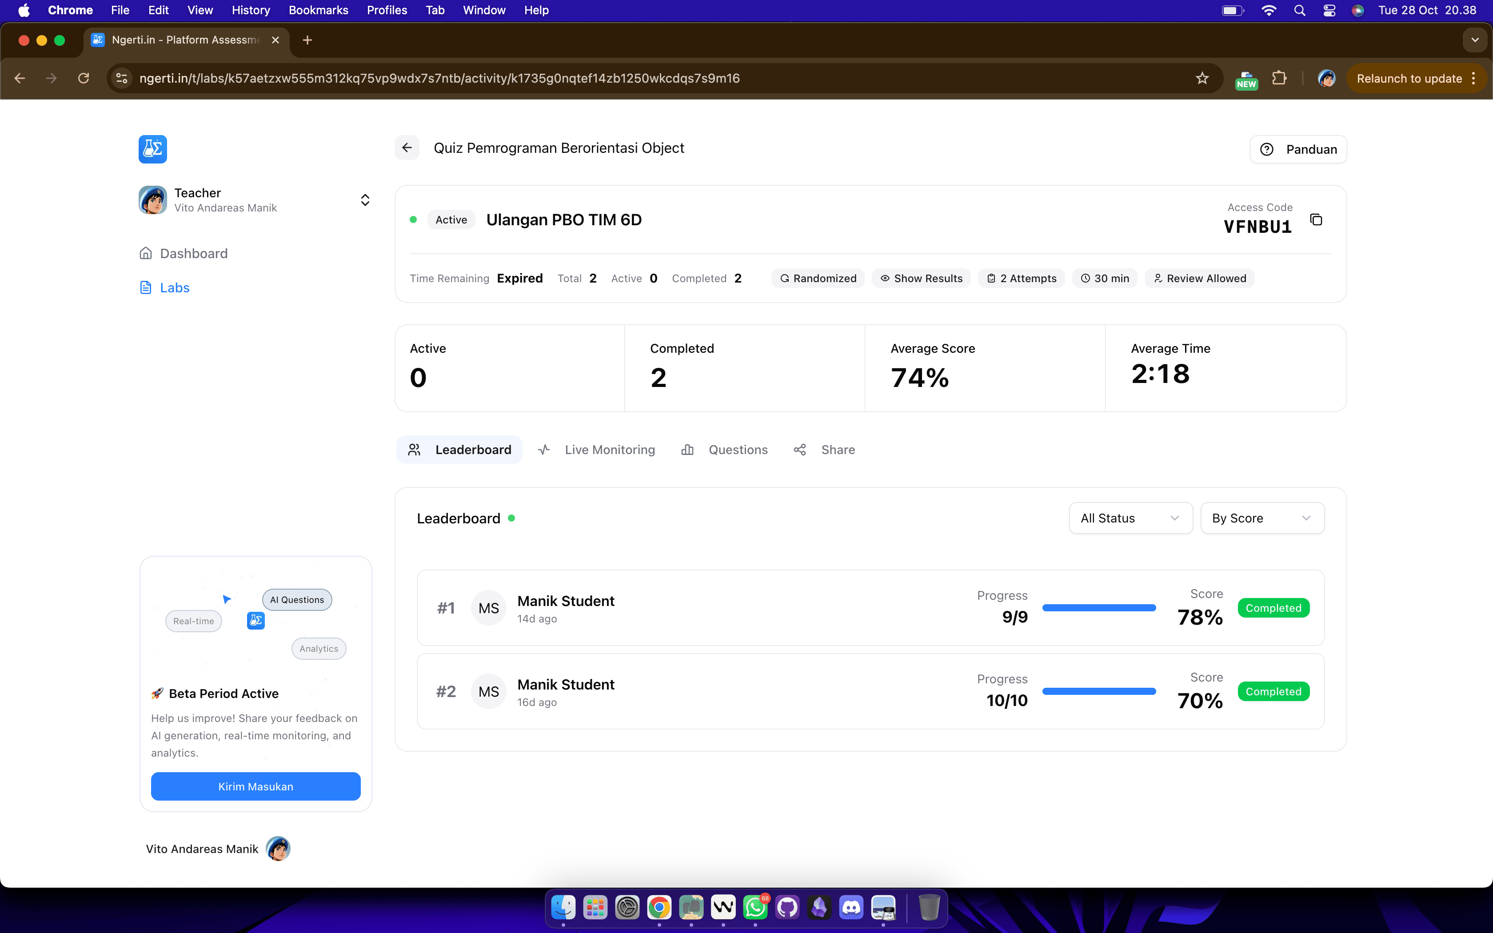The height and width of the screenshot is (933, 1493).
Task: Reload the current page
Action: (83, 78)
